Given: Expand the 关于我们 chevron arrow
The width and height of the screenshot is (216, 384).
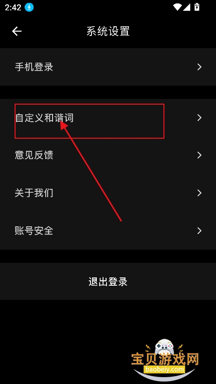Looking at the screenshot, I should (199, 193).
